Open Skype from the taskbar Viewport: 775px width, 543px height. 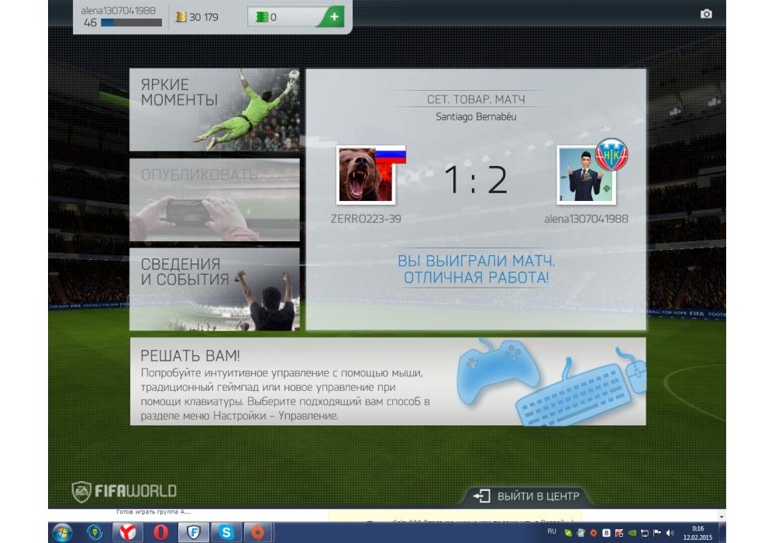(226, 533)
